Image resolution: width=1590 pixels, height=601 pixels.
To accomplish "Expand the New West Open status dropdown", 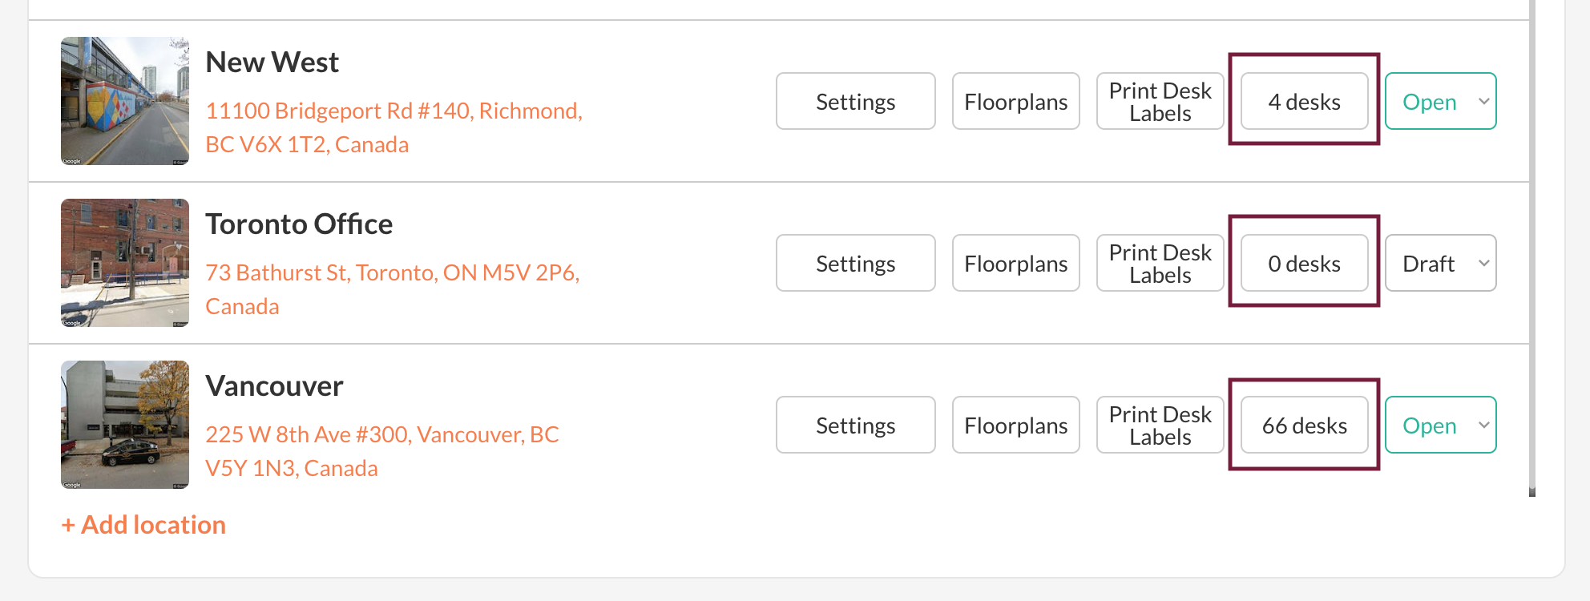I will 1440,102.
